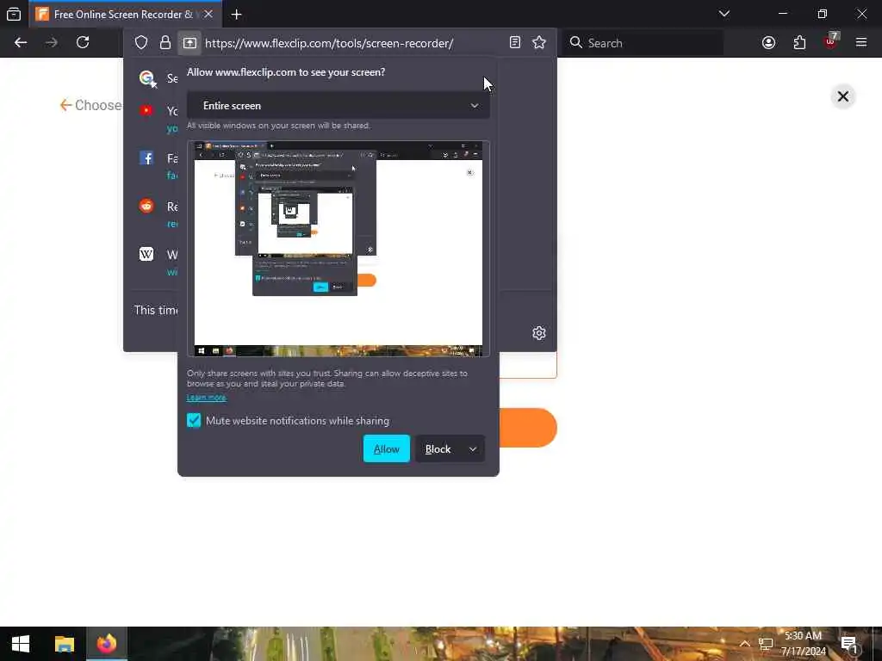Click the Google search engine icon

pos(147,78)
